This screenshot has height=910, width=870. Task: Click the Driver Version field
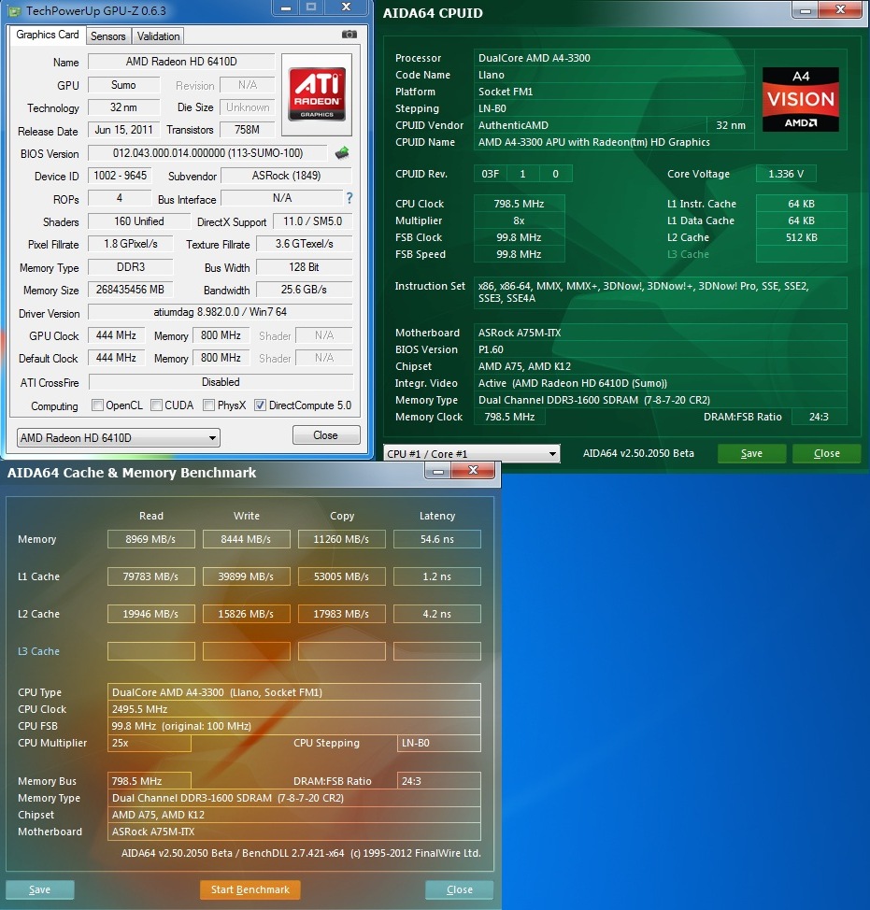point(220,312)
